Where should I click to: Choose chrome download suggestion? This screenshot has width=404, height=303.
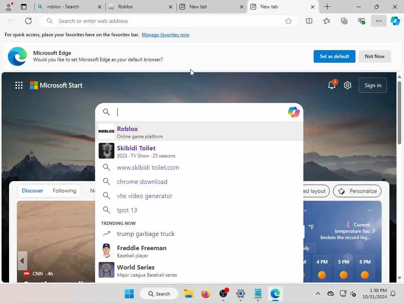pyautogui.click(x=199, y=181)
